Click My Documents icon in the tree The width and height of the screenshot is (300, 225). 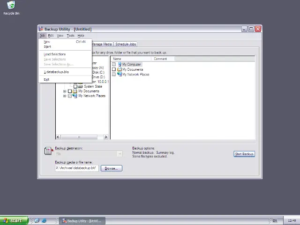click(75, 91)
